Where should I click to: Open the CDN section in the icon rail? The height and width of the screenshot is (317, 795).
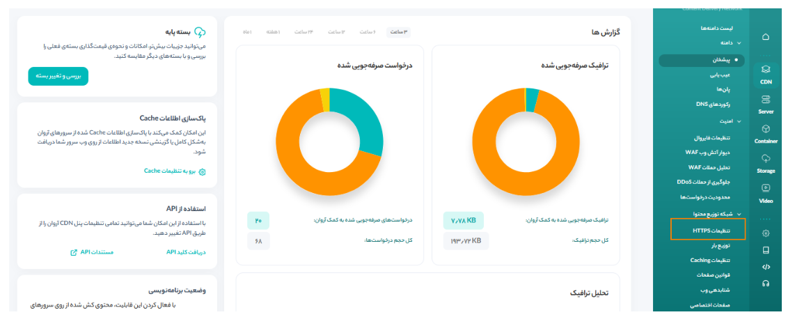tap(766, 74)
